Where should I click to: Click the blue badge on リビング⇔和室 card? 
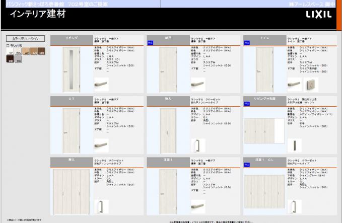[247, 104]
